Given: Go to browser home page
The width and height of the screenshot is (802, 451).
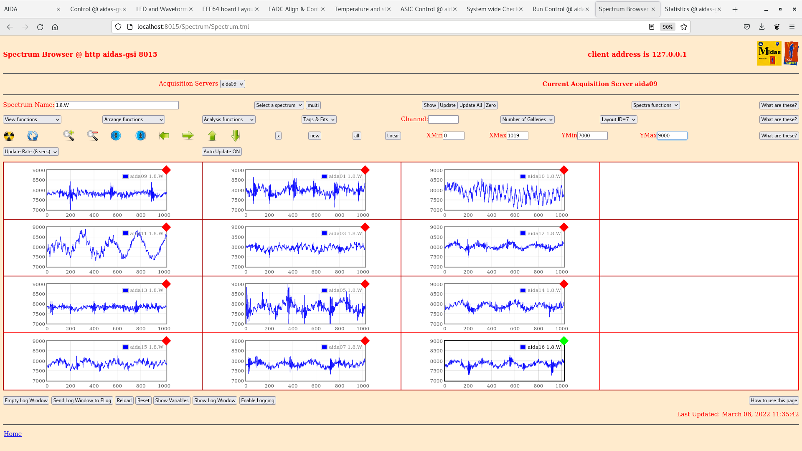Looking at the screenshot, I should 55,27.
